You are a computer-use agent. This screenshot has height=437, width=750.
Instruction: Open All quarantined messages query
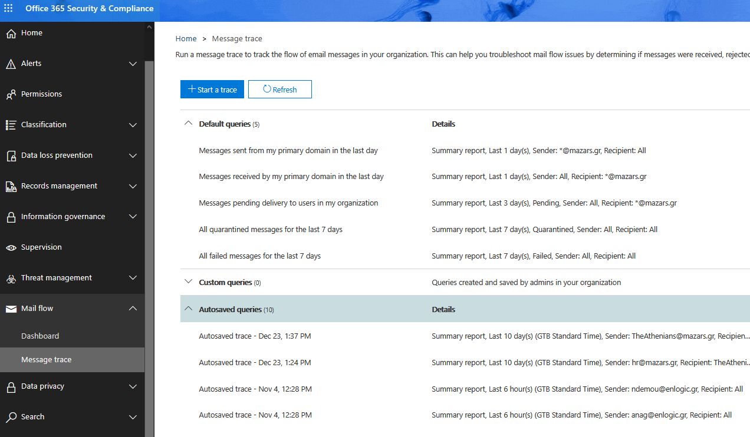tap(271, 230)
